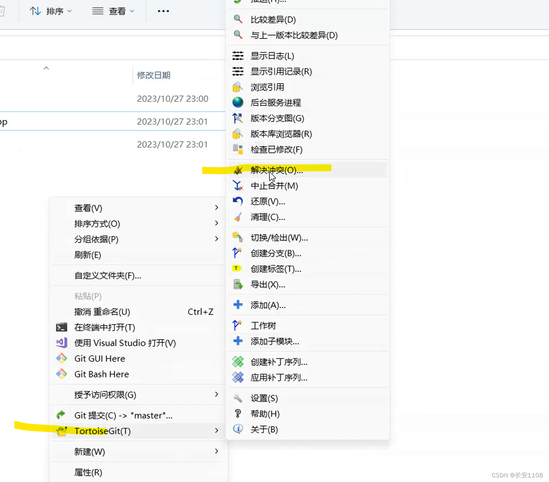Click the 设置 wrench icon

tap(238, 398)
